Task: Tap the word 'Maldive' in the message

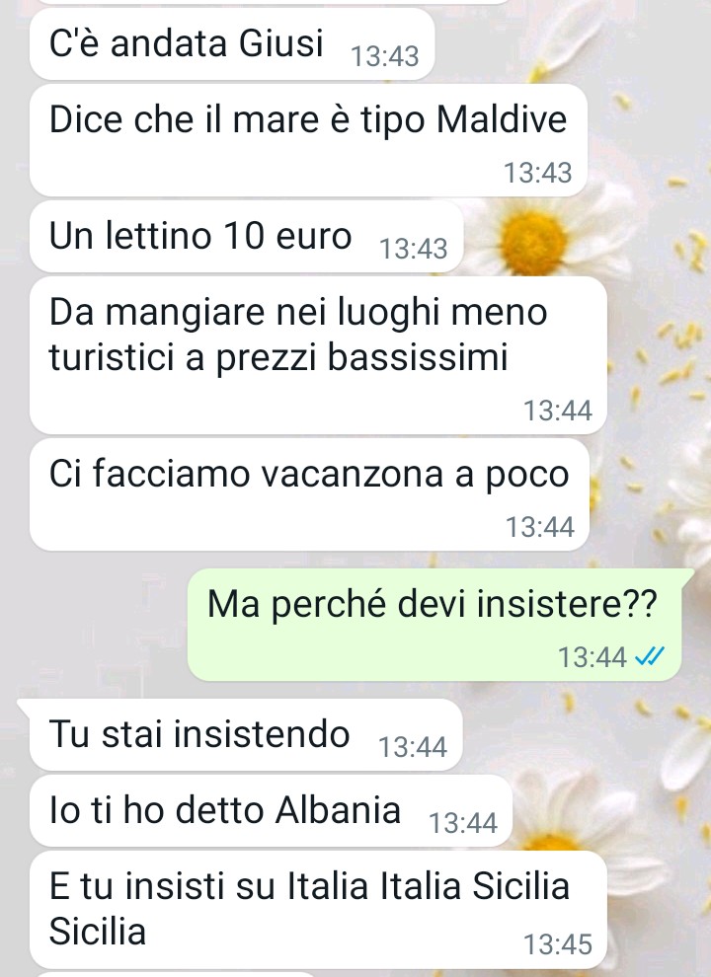Action: [502, 119]
